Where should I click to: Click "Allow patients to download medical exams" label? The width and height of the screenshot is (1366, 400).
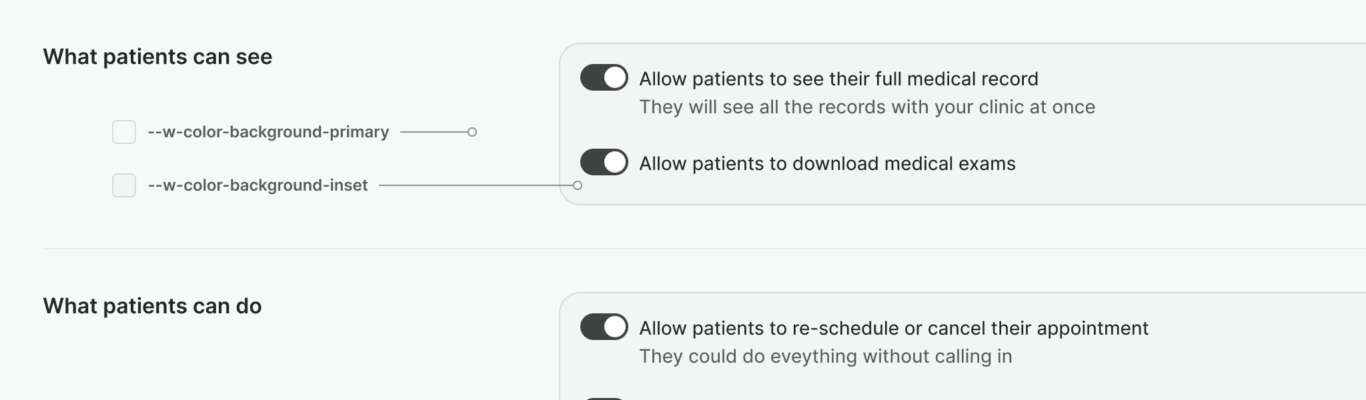click(827, 163)
